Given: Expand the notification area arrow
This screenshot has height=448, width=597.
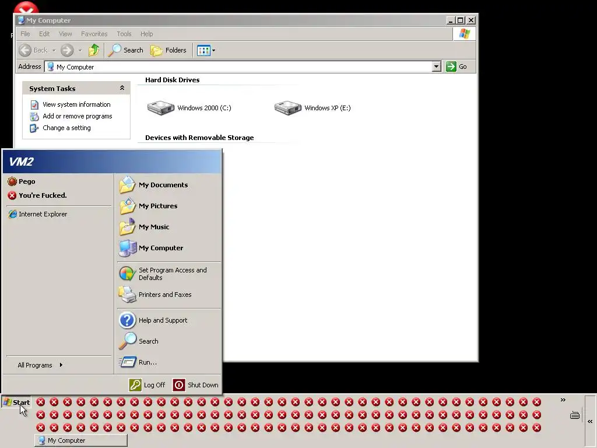Looking at the screenshot, I should 590,421.
